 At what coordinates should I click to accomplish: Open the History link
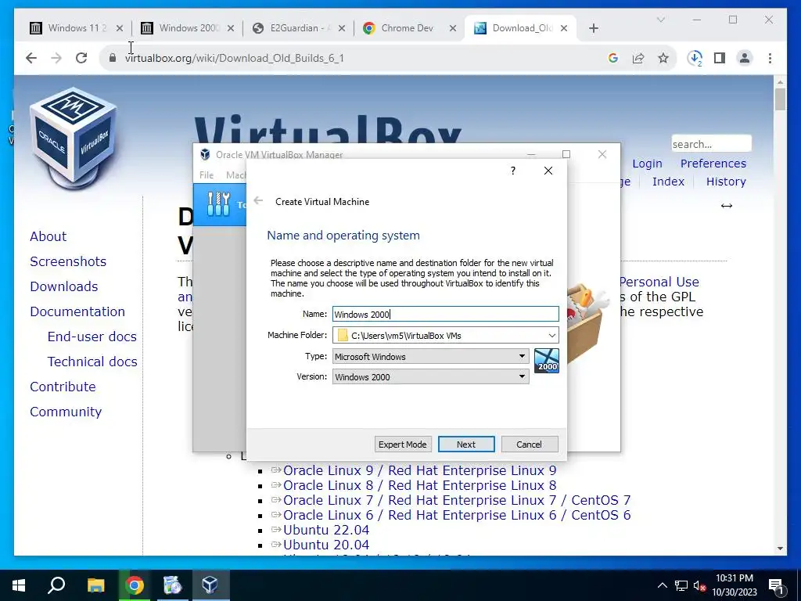point(726,182)
